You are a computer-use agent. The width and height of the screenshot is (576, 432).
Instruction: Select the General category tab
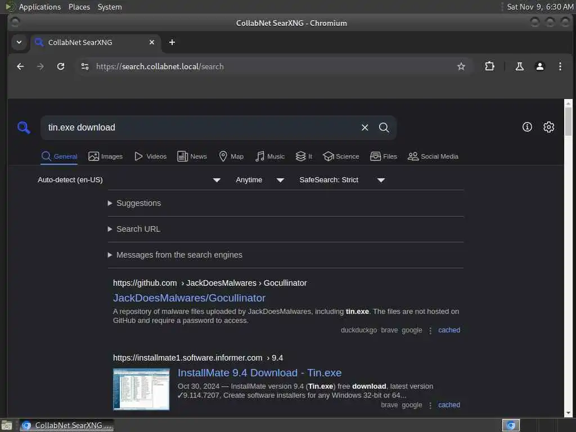[59, 156]
